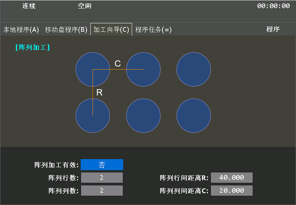Screen dimensions: 296x205
Task: Click the [阵列加工] heading
Action: click(x=33, y=47)
